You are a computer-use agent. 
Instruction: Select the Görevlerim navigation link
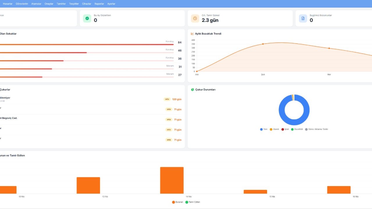click(x=22, y=4)
